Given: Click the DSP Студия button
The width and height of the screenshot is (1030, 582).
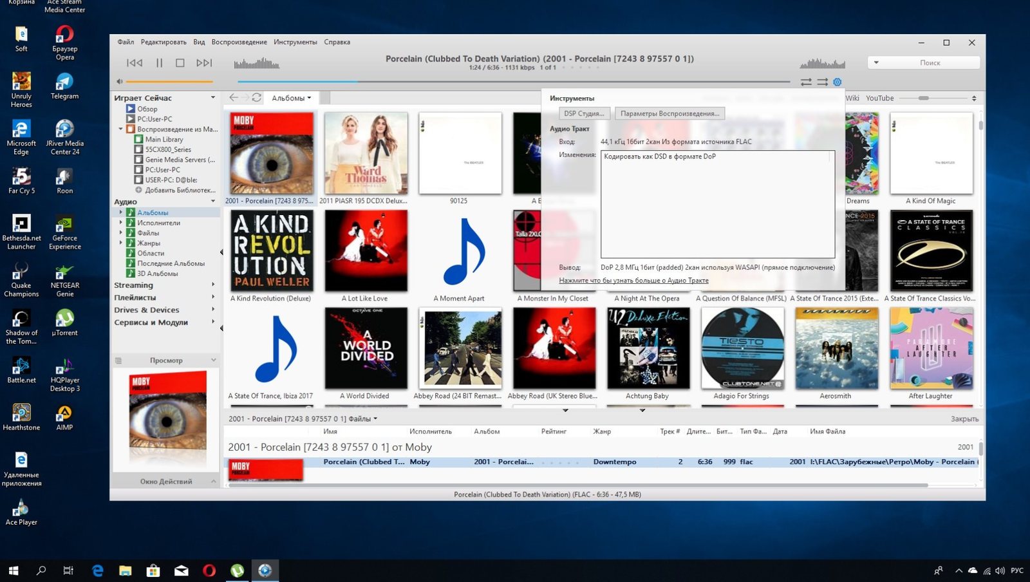Looking at the screenshot, I should (584, 113).
